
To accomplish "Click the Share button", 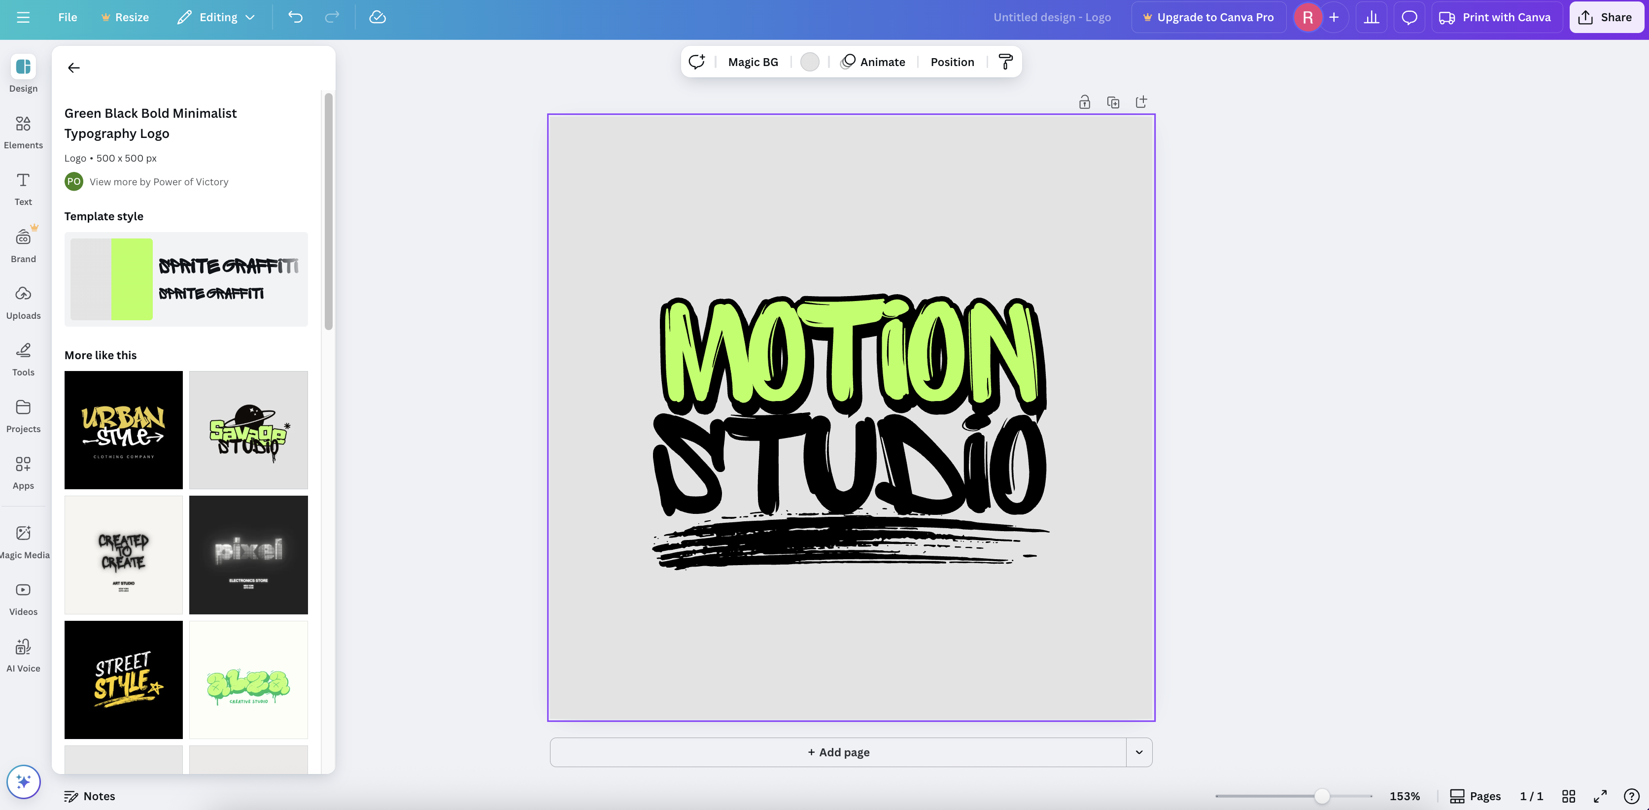I will click(x=1606, y=17).
